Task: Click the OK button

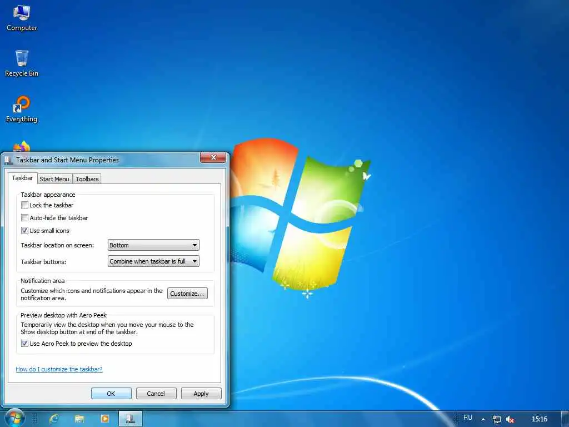Action: 111,394
